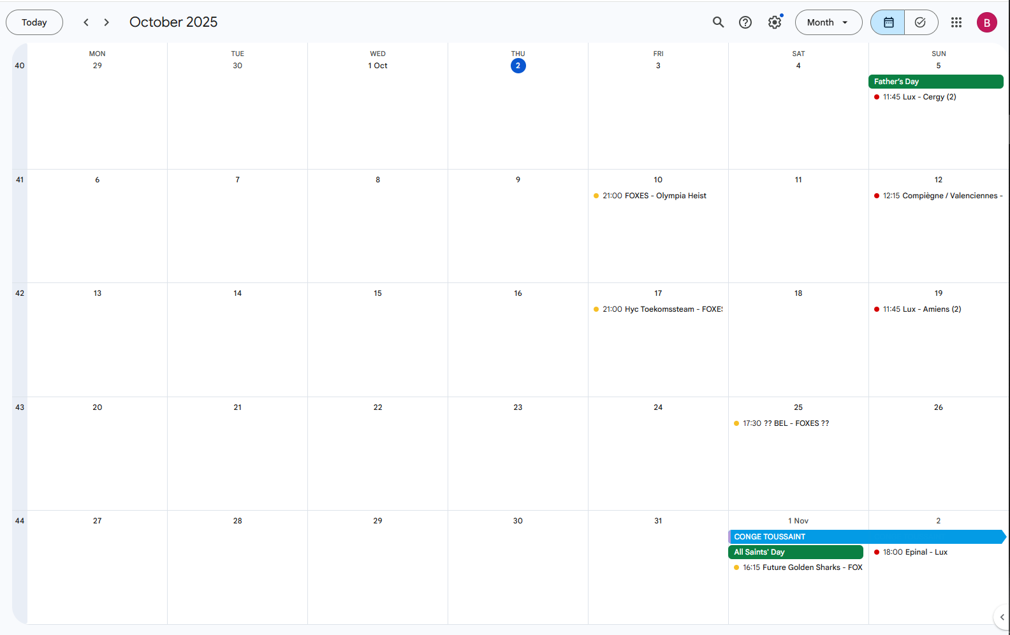Switch to Tasks view toggle

920,22
